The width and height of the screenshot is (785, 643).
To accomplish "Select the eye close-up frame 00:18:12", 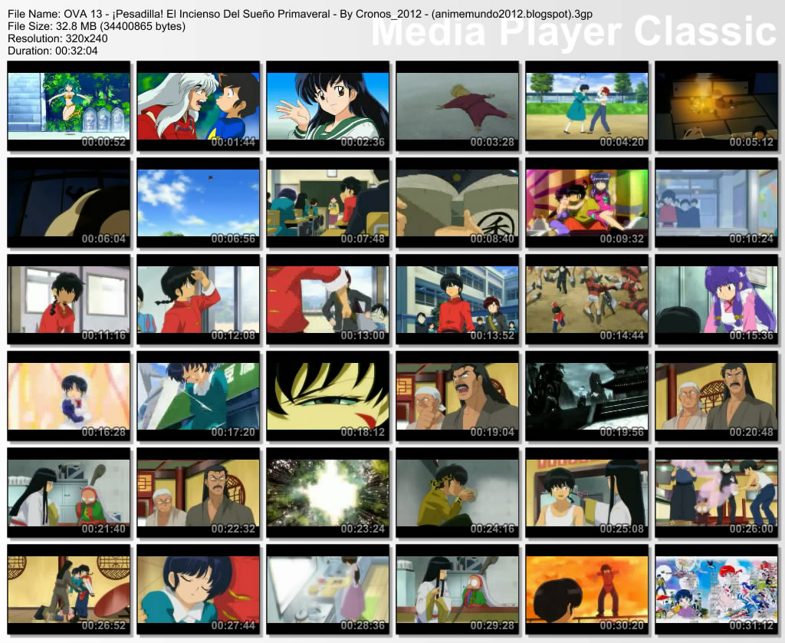I will [x=328, y=396].
